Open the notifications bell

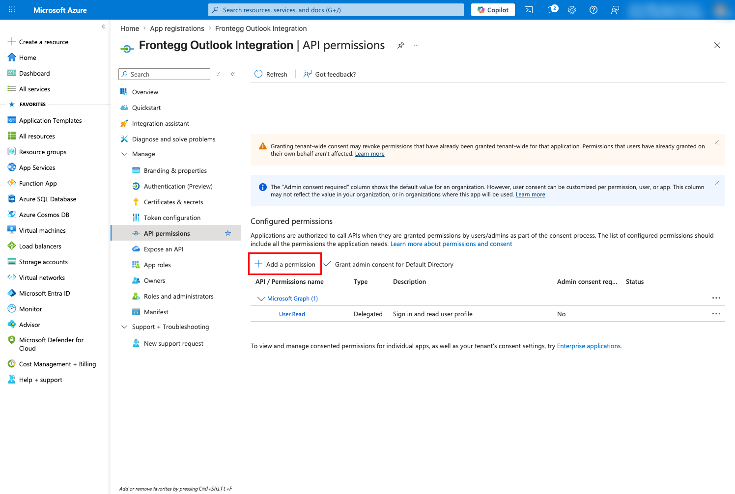click(x=551, y=10)
